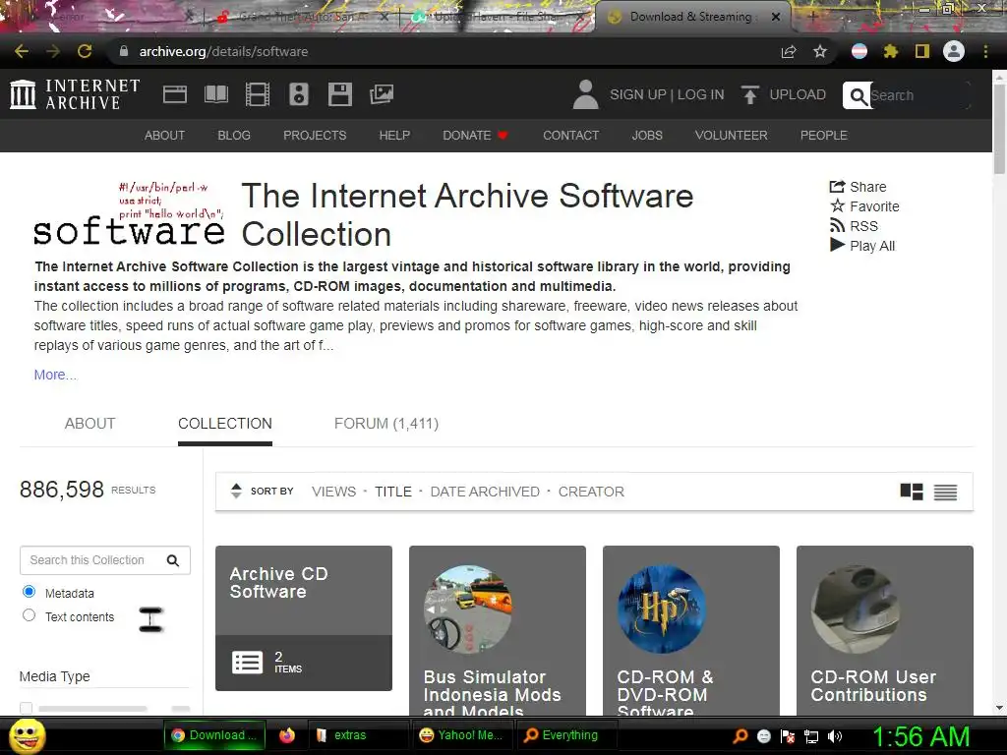Open the RSS feed link
Screen dimensions: 1007x755
coord(854,226)
